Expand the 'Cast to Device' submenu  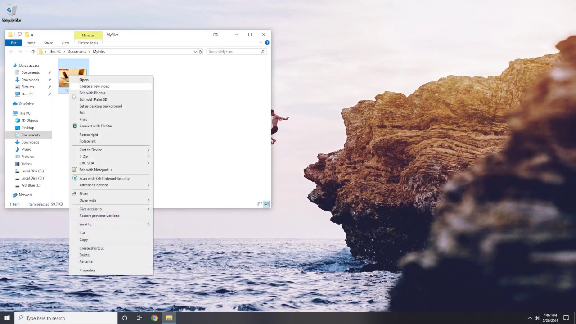click(x=111, y=150)
